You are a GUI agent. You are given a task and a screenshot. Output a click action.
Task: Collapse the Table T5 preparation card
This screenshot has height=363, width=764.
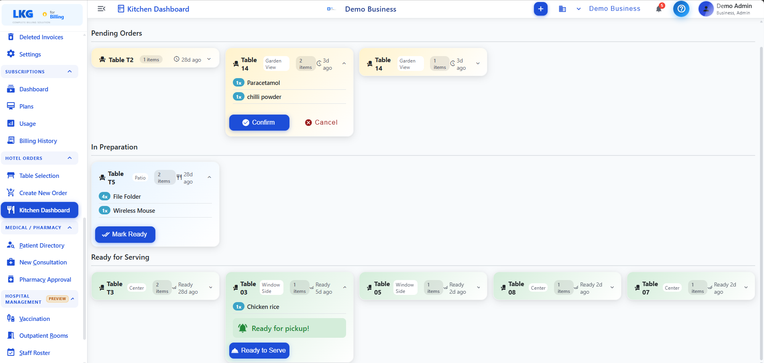pos(209,177)
